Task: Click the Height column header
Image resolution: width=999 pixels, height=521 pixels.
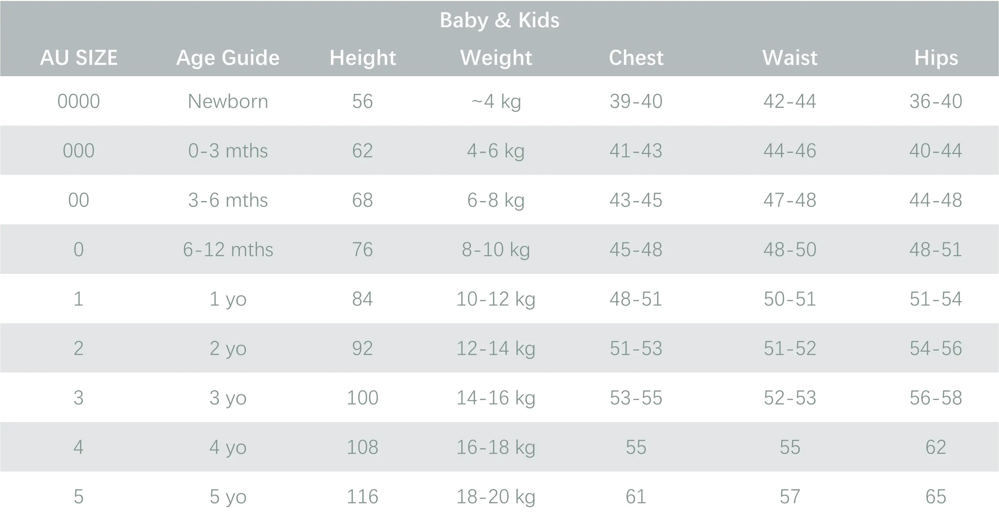Action: pos(362,58)
